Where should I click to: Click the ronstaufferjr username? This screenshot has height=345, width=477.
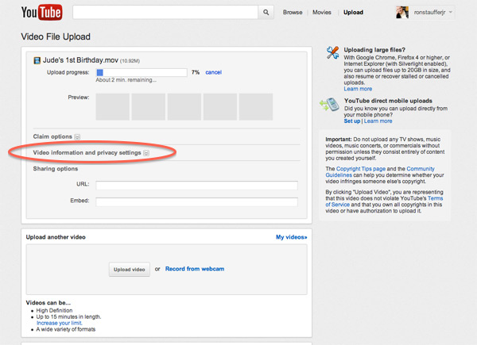pos(429,13)
